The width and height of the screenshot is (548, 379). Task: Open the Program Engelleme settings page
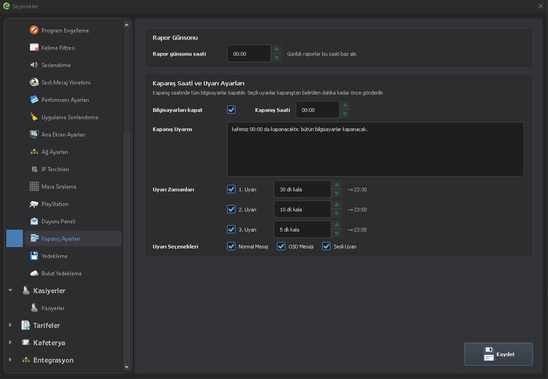pos(73,31)
